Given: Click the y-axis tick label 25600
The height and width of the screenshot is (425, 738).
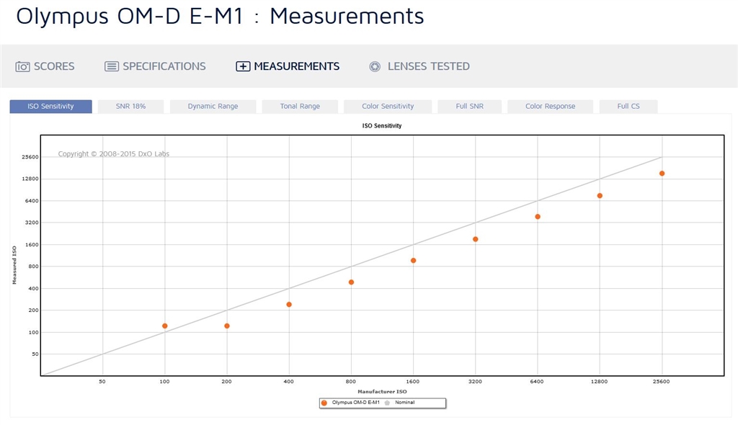Looking at the screenshot, I should (30, 157).
